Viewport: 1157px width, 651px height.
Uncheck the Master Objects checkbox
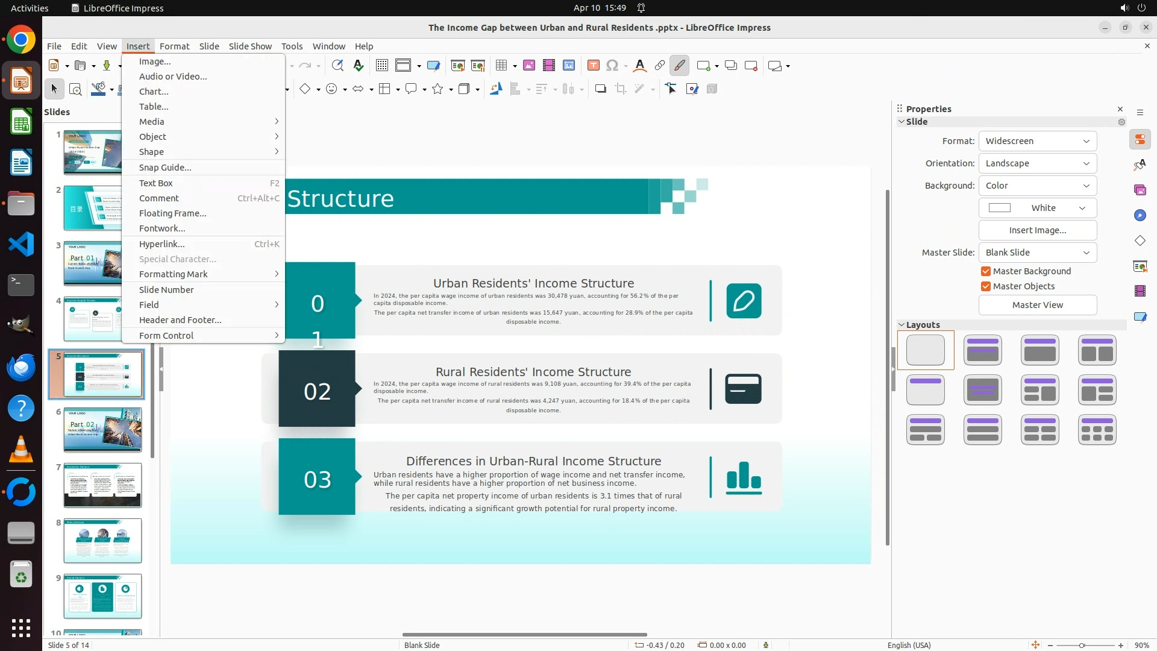986,286
